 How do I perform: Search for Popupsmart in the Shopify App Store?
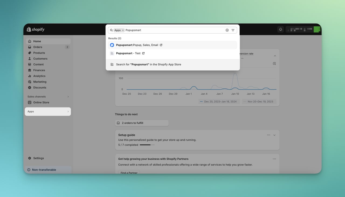click(x=172, y=65)
